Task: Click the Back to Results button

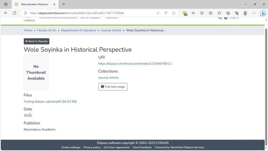Action: 36,41
